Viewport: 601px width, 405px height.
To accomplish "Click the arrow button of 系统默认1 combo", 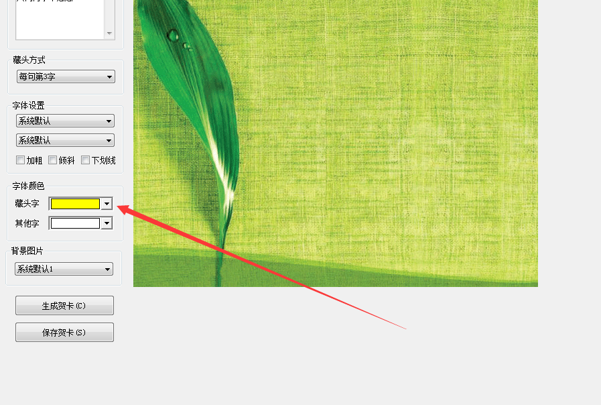I will pos(107,269).
